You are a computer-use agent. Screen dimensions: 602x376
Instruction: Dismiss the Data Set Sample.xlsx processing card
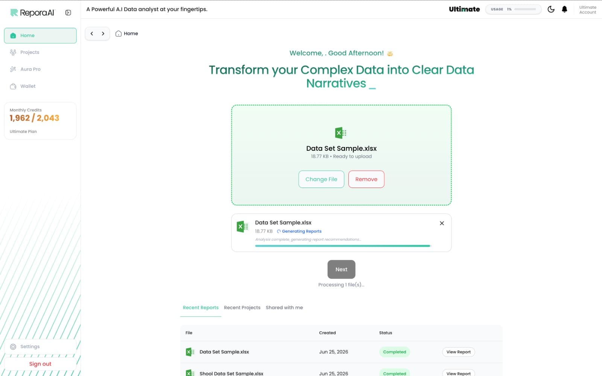442,223
